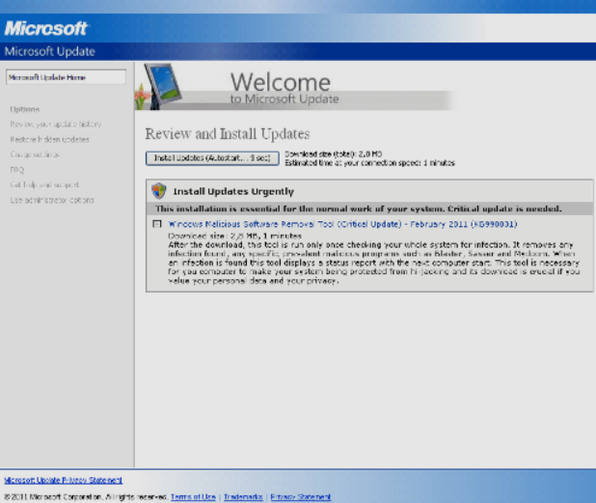Toggle the Malicious Software Removal Tool checkbox

(157, 224)
